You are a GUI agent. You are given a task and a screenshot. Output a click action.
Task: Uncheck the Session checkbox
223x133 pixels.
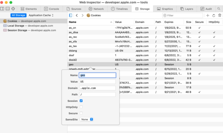pos(81,101)
